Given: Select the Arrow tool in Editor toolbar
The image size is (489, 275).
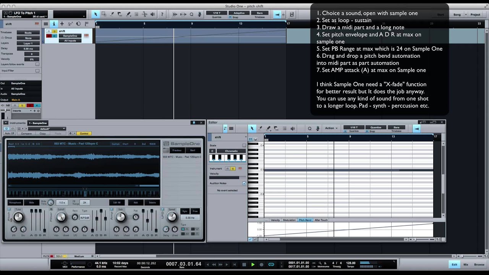Looking at the screenshot, I should (x=252, y=128).
